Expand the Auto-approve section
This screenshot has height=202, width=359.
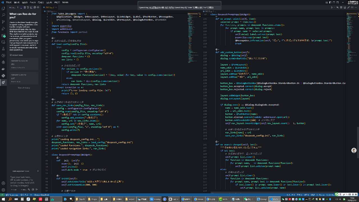(25, 171)
